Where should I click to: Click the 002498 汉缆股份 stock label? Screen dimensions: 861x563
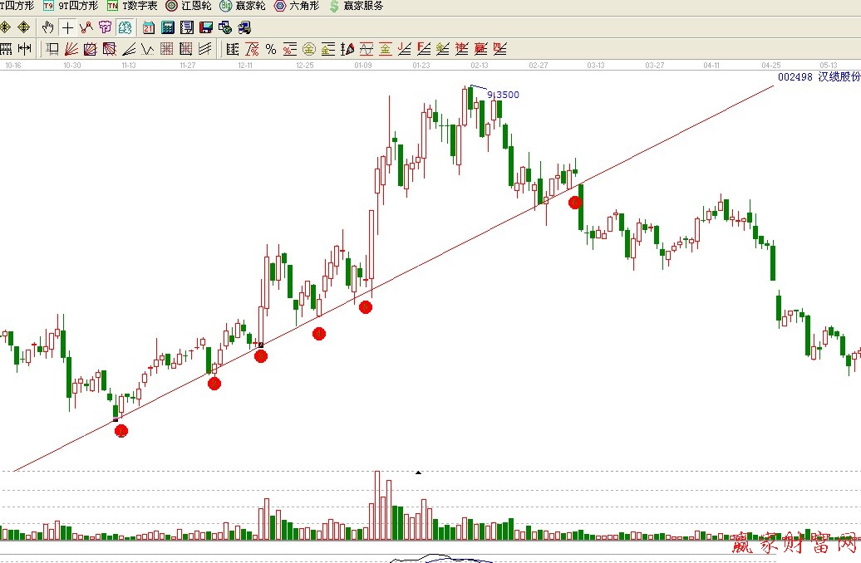818,77
